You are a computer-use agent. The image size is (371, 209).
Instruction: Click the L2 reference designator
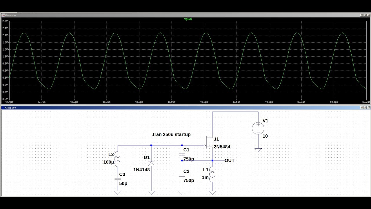click(x=111, y=154)
